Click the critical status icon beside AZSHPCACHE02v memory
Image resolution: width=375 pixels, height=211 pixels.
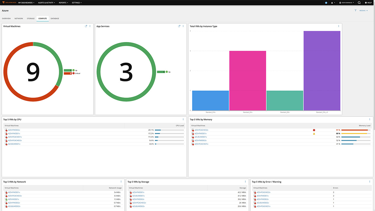click(314, 130)
